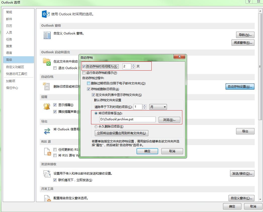263x212 pixels.
Task: Click the Outlook logo icon at top
Action: pos(46,14)
